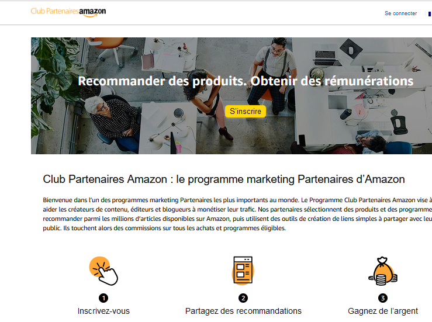The height and width of the screenshot is (322, 432).
Task: Select the number 3 step badge
Action: (383, 298)
